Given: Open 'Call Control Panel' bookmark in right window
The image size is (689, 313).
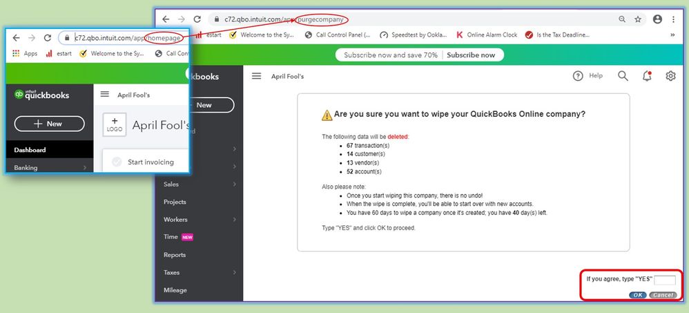Looking at the screenshot, I should coord(338,35).
